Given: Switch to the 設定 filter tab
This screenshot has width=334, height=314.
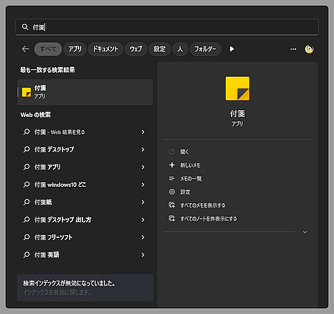Looking at the screenshot, I should click(x=160, y=49).
